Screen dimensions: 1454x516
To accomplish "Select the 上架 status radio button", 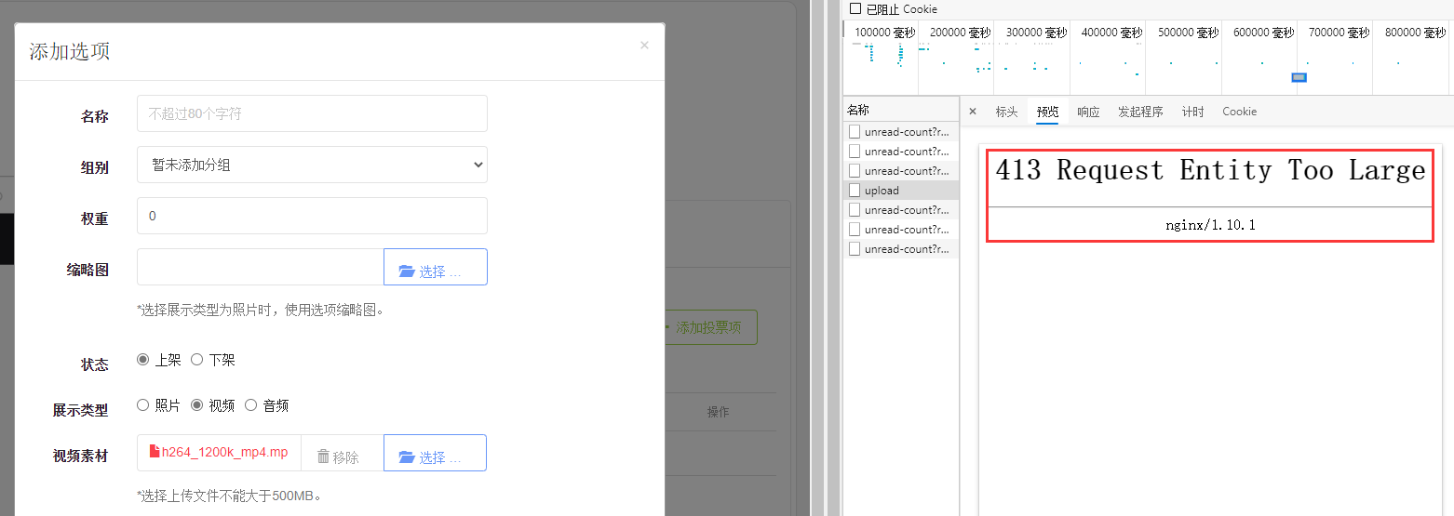I will pos(142,360).
